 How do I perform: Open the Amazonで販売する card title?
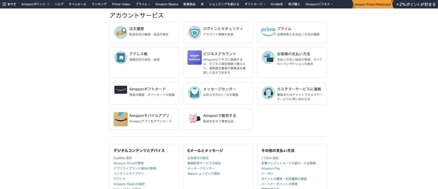(219, 115)
